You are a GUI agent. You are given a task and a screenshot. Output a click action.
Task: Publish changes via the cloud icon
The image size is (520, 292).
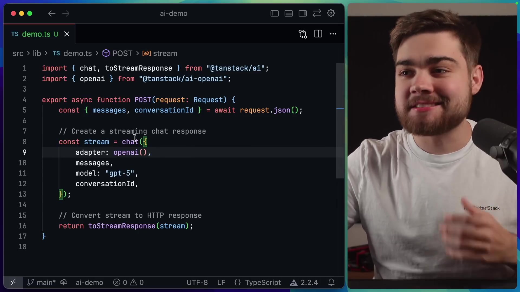click(64, 282)
